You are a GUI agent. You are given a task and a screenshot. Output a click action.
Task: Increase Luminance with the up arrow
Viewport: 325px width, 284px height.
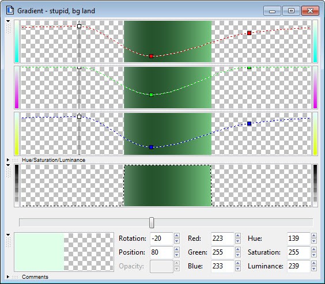coord(314,263)
